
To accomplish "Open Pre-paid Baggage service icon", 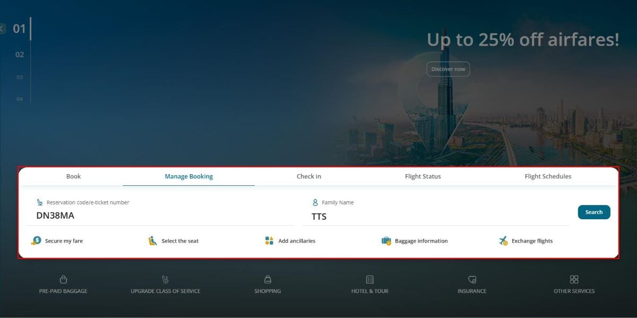I will [x=63, y=279].
